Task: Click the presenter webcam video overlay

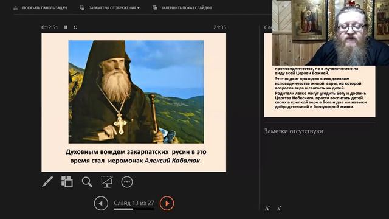Action: click(x=331, y=32)
